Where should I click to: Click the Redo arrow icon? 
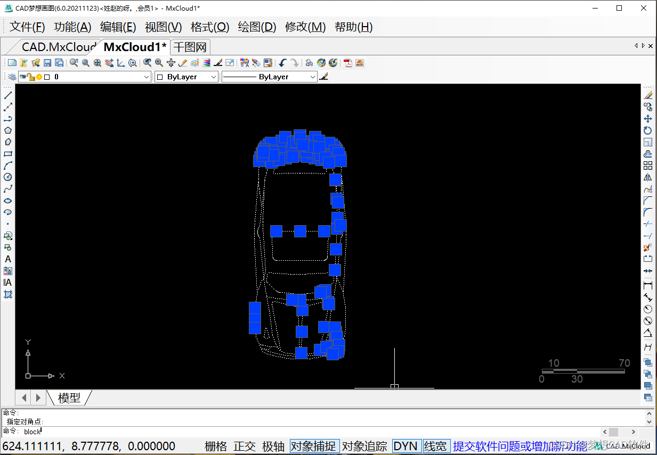click(294, 63)
